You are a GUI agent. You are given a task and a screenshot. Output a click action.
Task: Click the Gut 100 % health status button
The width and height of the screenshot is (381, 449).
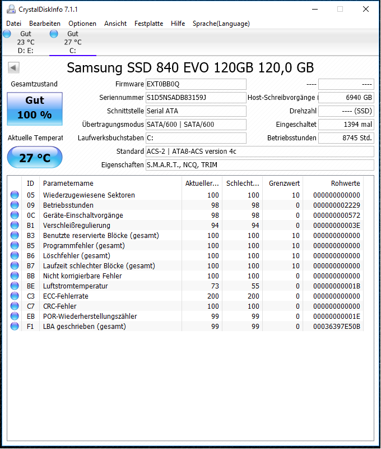pyautogui.click(x=35, y=108)
